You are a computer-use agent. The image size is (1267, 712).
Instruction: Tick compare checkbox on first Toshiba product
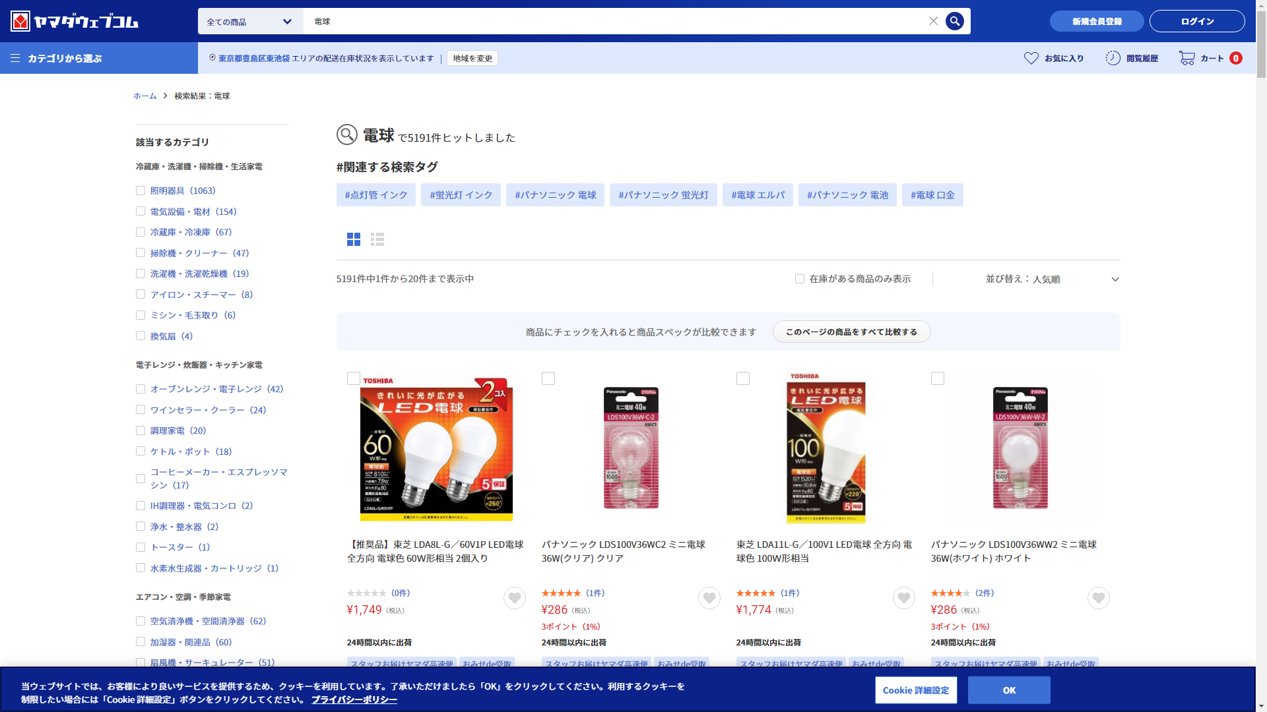click(x=354, y=378)
